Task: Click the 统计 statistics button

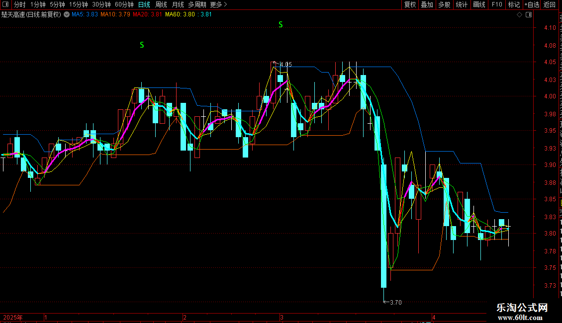Action: (x=462, y=4)
